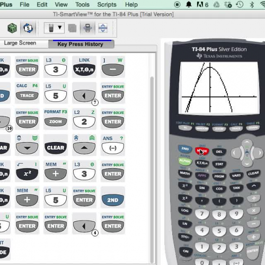Open the Edit menu

[42, 4]
